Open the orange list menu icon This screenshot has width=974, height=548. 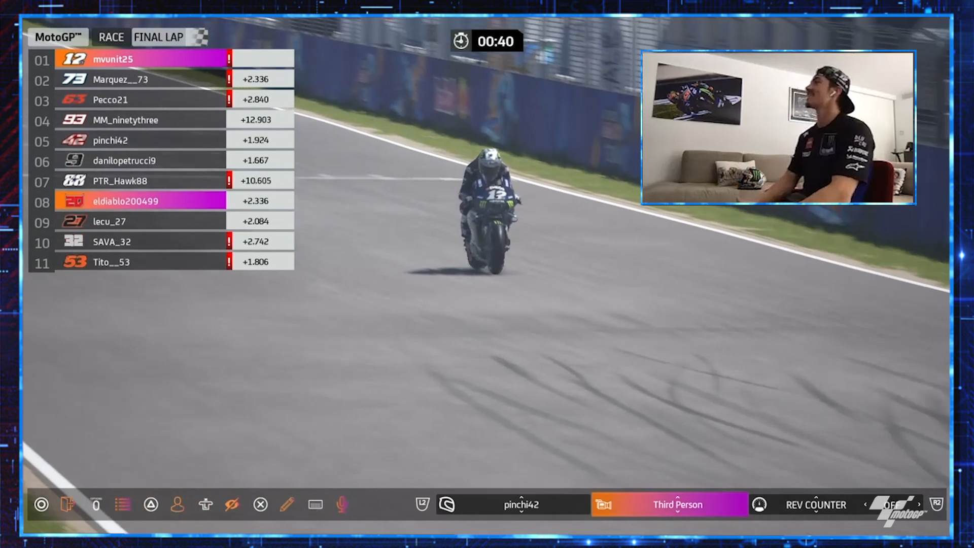[x=122, y=504]
